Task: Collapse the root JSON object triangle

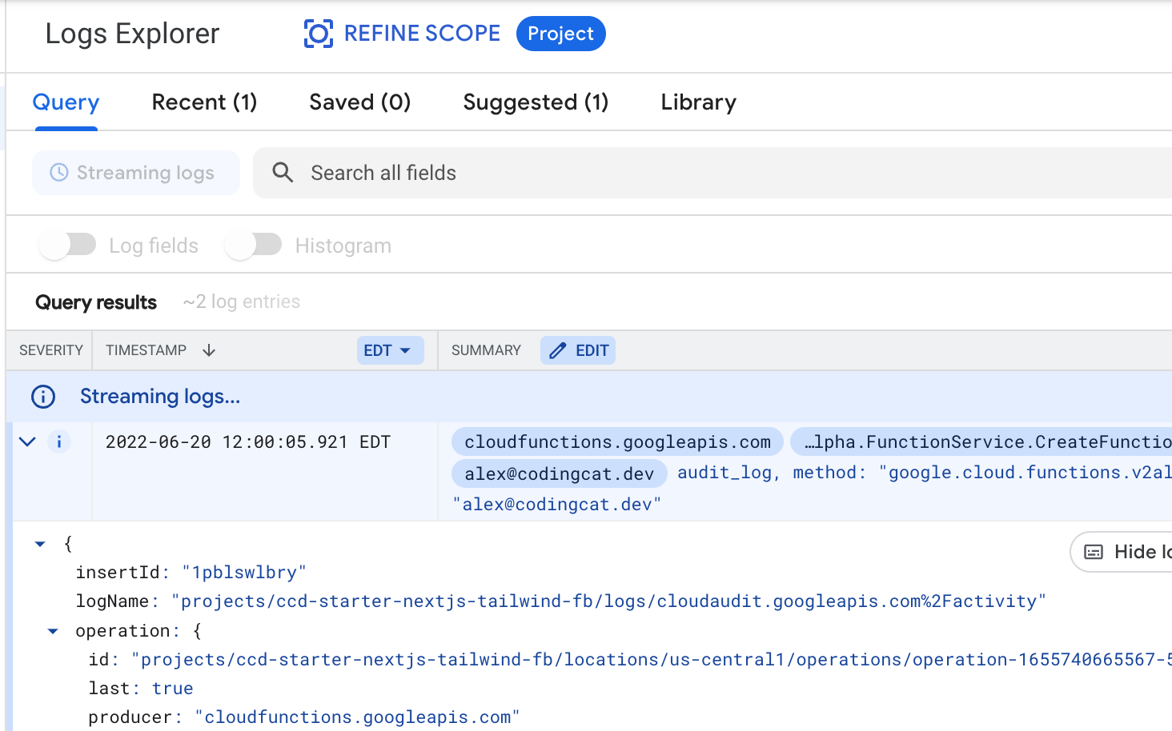Action: point(40,544)
